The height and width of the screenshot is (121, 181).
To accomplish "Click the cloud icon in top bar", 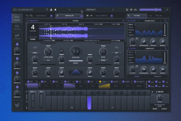I will pyautogui.click(x=136, y=10).
